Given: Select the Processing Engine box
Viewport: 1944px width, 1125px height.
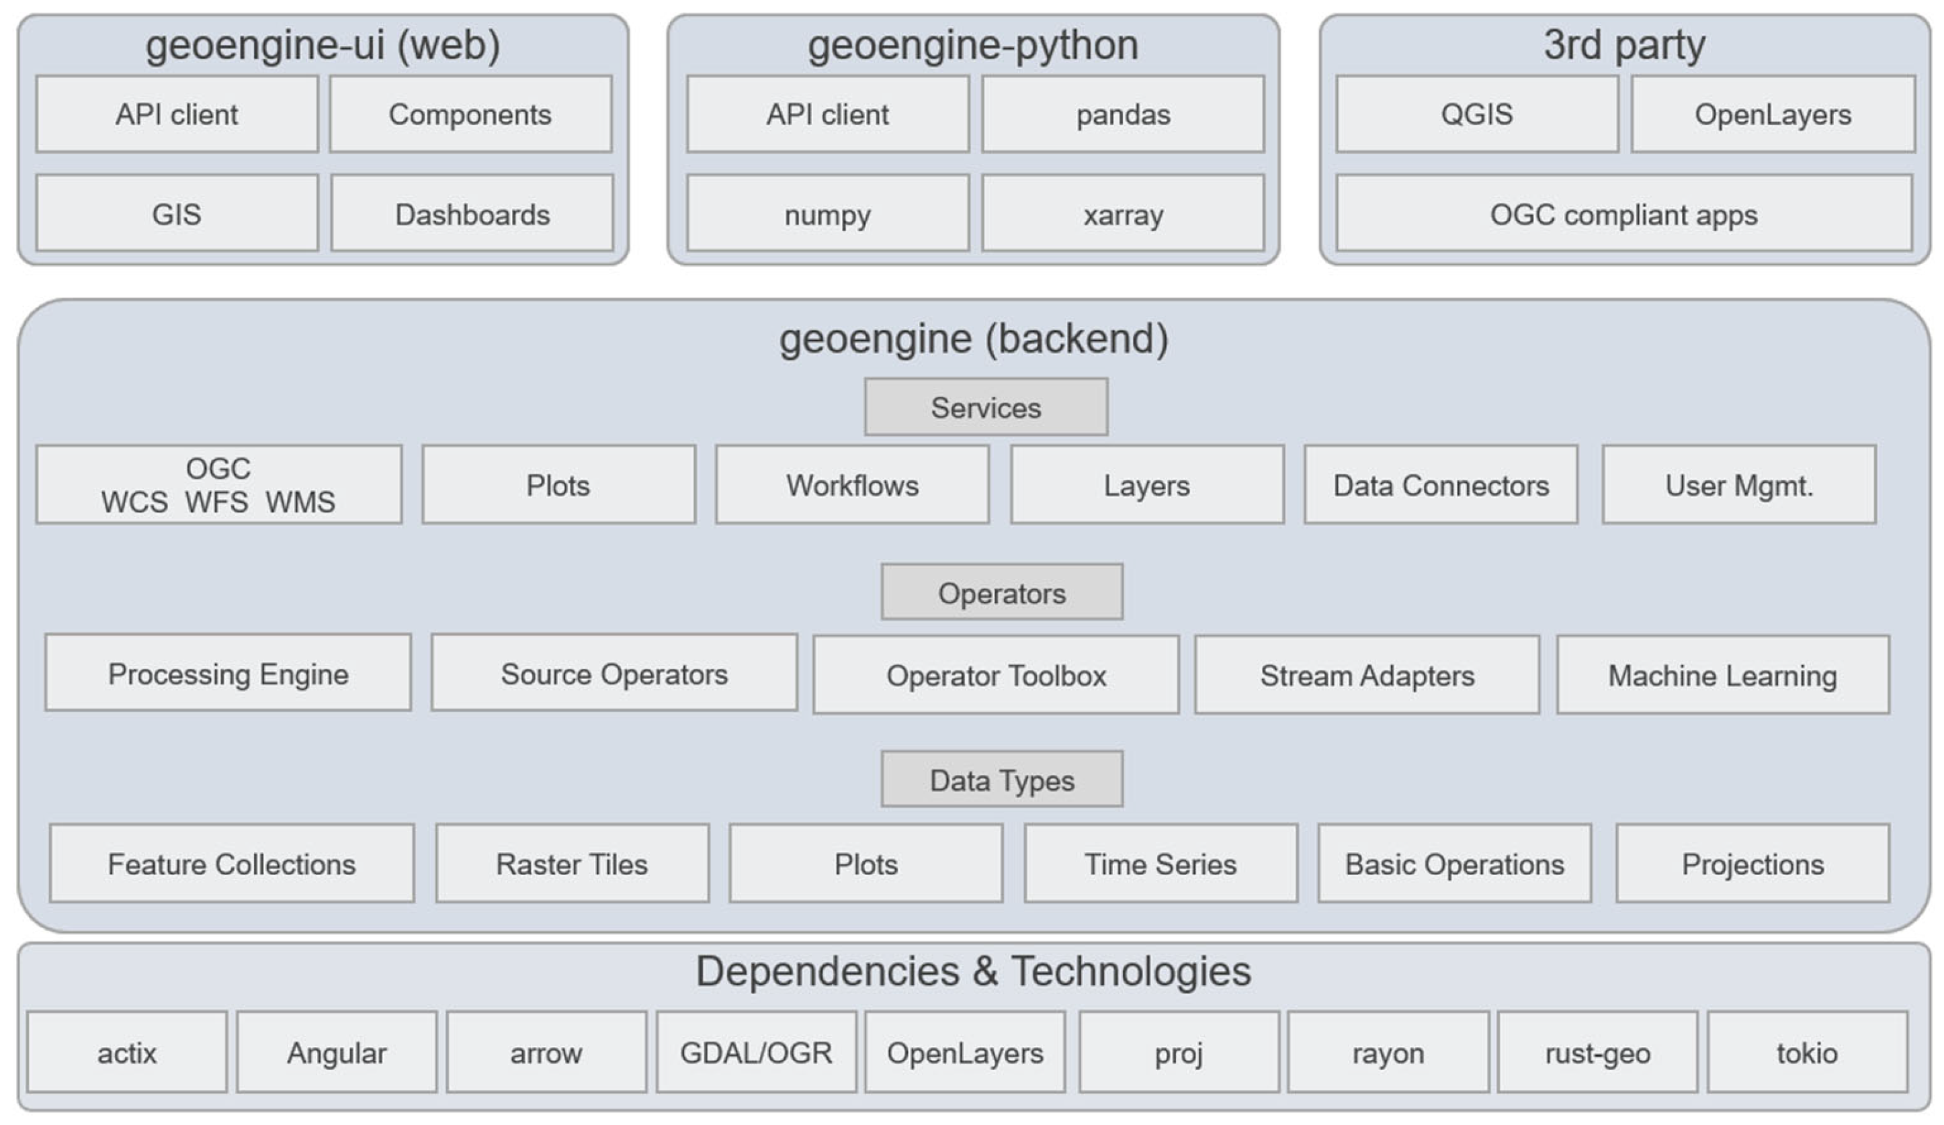Looking at the screenshot, I should pos(228,673).
